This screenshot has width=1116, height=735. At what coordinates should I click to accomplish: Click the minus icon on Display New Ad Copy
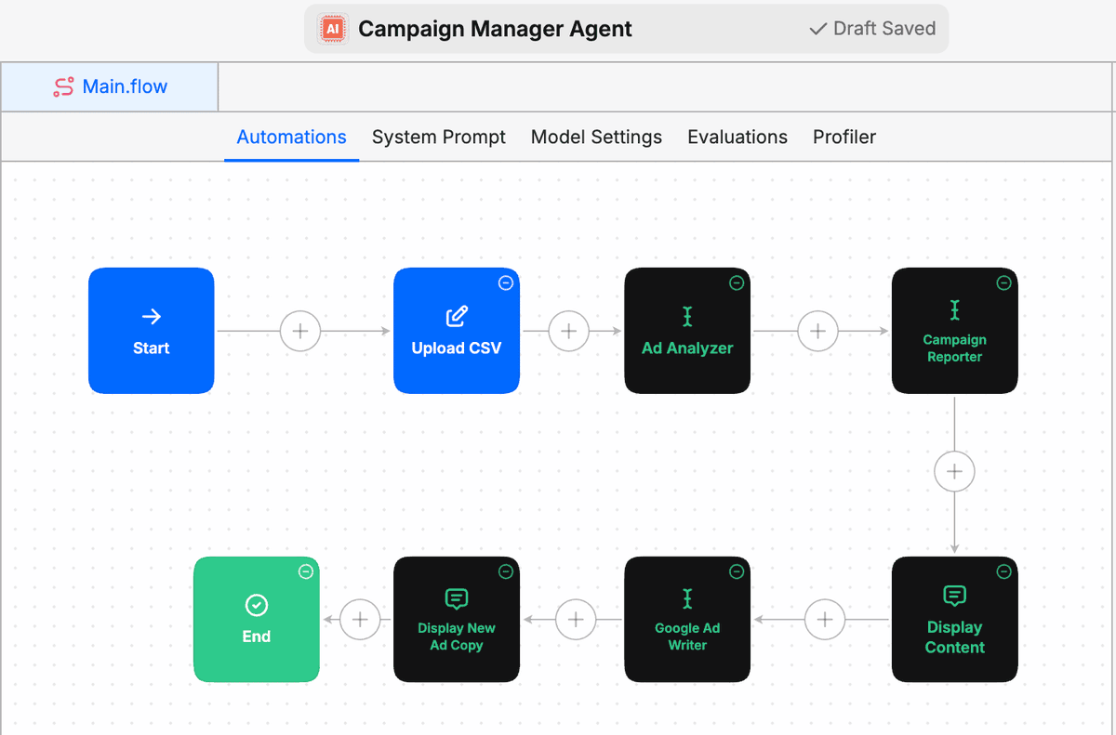click(506, 571)
